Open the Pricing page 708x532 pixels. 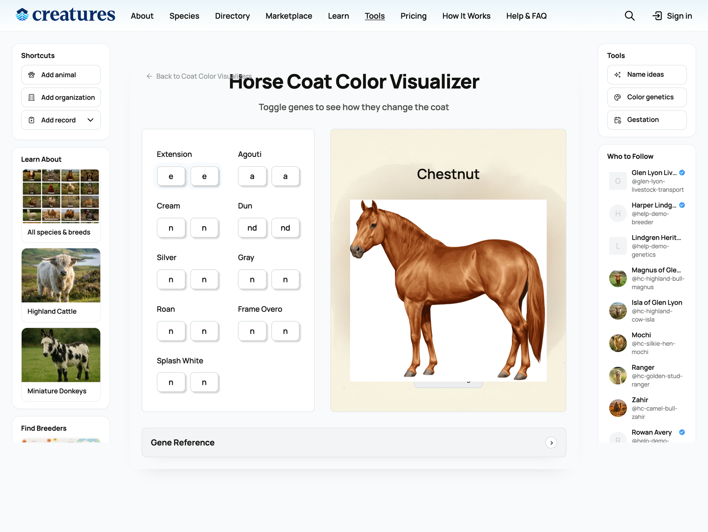[x=413, y=16]
